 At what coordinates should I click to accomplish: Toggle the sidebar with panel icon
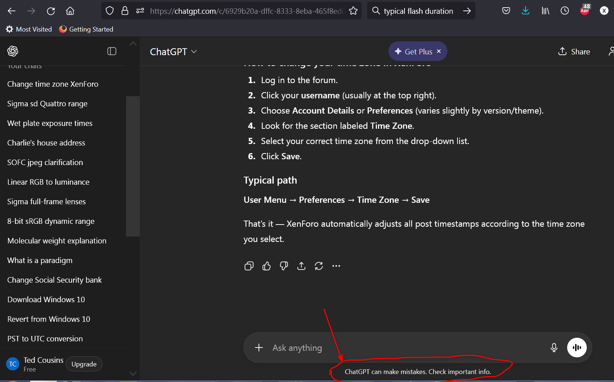click(x=112, y=51)
